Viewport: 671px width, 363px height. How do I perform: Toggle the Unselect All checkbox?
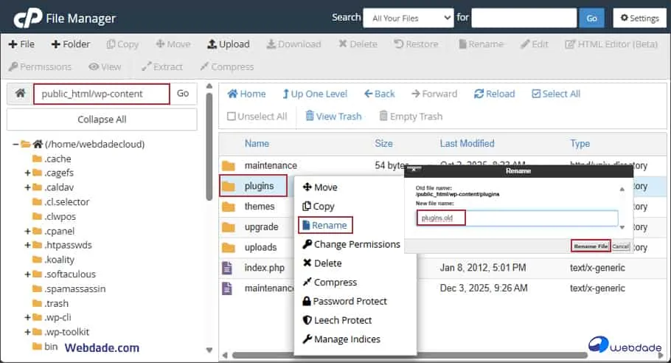point(232,116)
